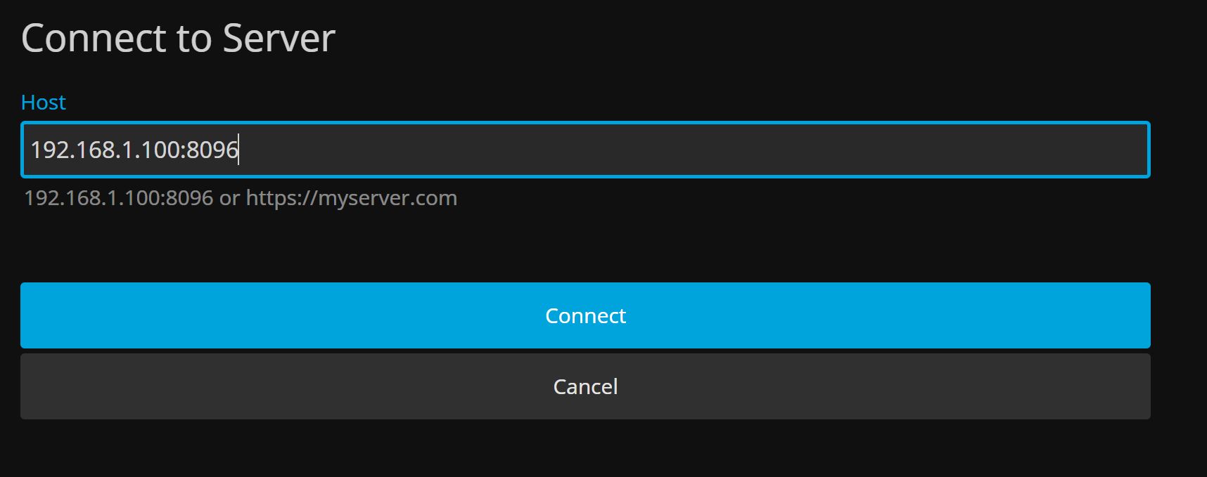Click the Connect button
The width and height of the screenshot is (1207, 477).
[585, 315]
